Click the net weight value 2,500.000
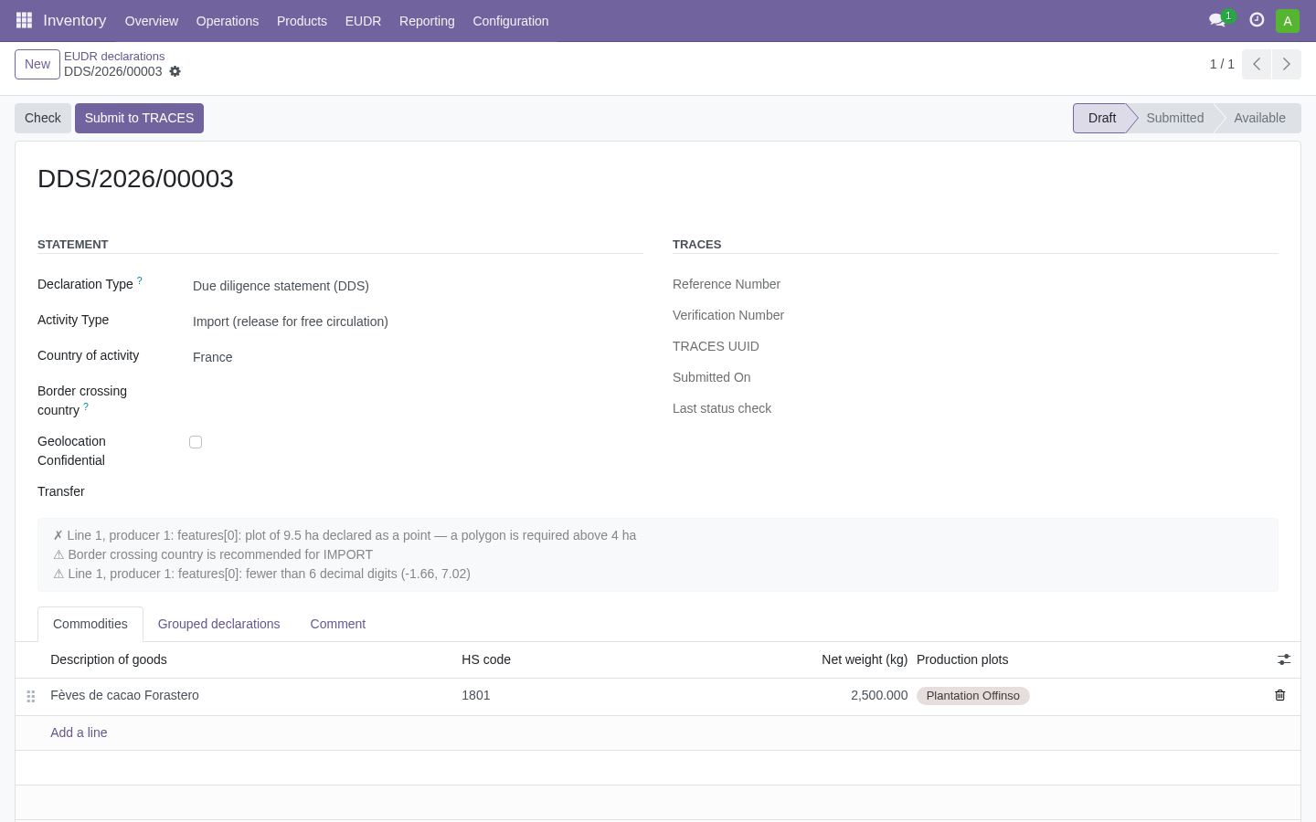 click(879, 695)
